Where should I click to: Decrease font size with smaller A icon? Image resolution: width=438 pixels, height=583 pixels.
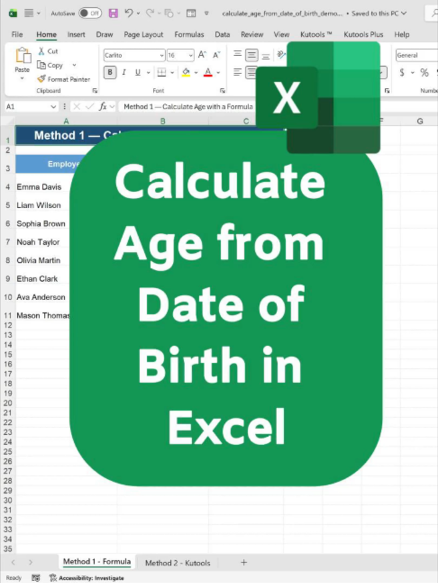click(216, 55)
